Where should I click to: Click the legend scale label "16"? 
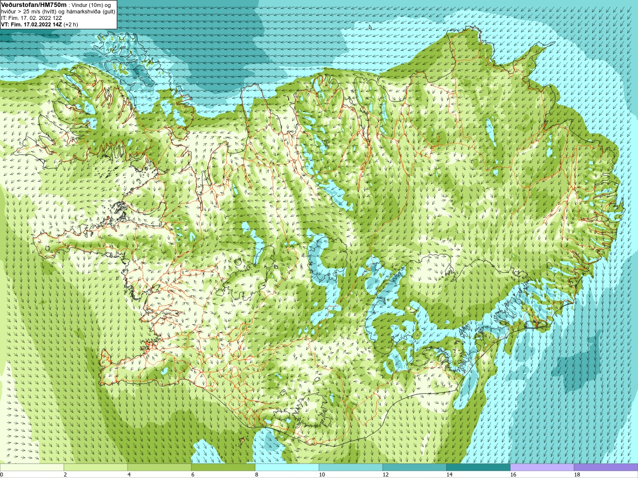coord(513,475)
